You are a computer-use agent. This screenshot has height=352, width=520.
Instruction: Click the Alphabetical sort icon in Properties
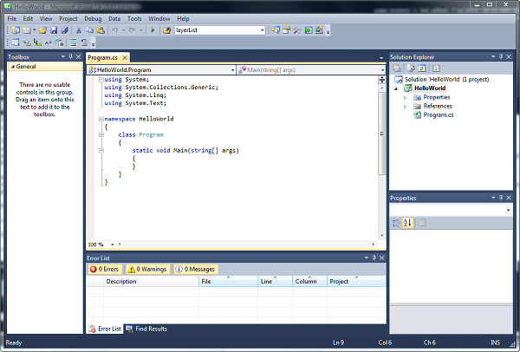407,223
